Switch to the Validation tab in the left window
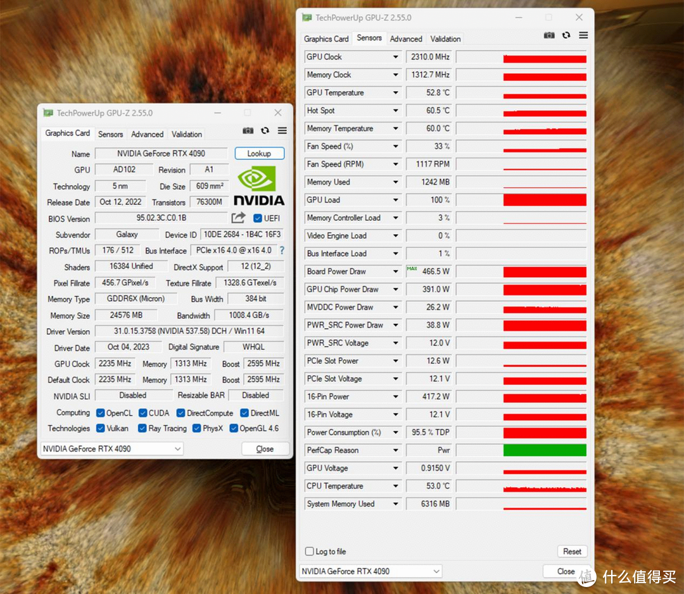684x594 pixels. [186, 134]
